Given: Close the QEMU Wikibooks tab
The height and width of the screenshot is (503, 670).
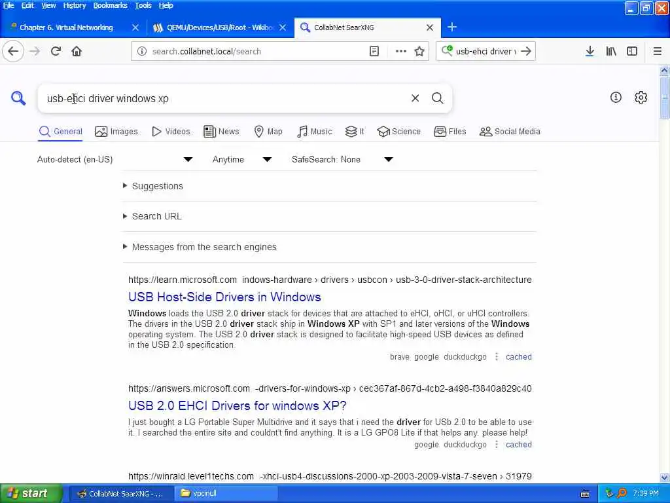Looking at the screenshot, I should click(x=283, y=28).
